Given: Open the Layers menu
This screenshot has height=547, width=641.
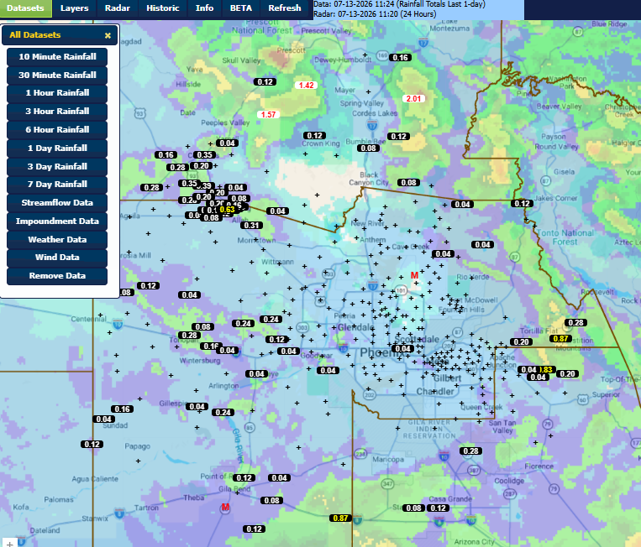Looking at the screenshot, I should (75, 8).
